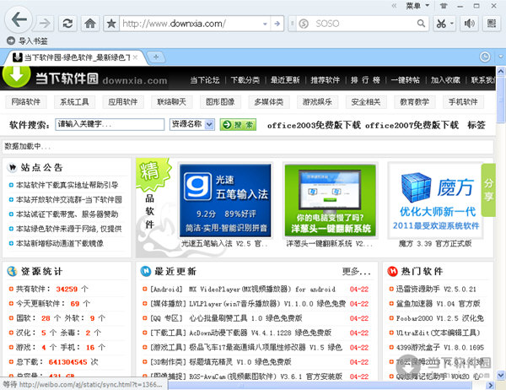Image resolution: width=506 pixels, height=390 pixels.
Task: Click the browser back arrow button
Action: click(19, 20)
